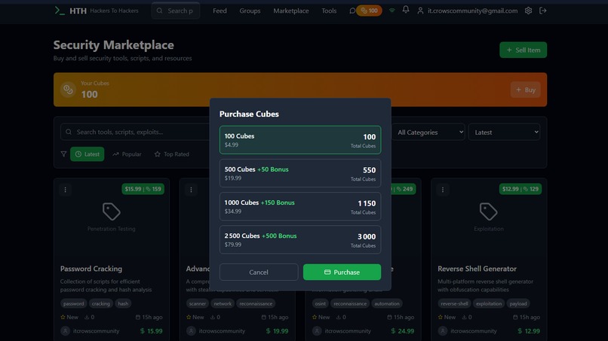608x341 pixels.
Task: Click the logout icon
Action: tap(543, 11)
